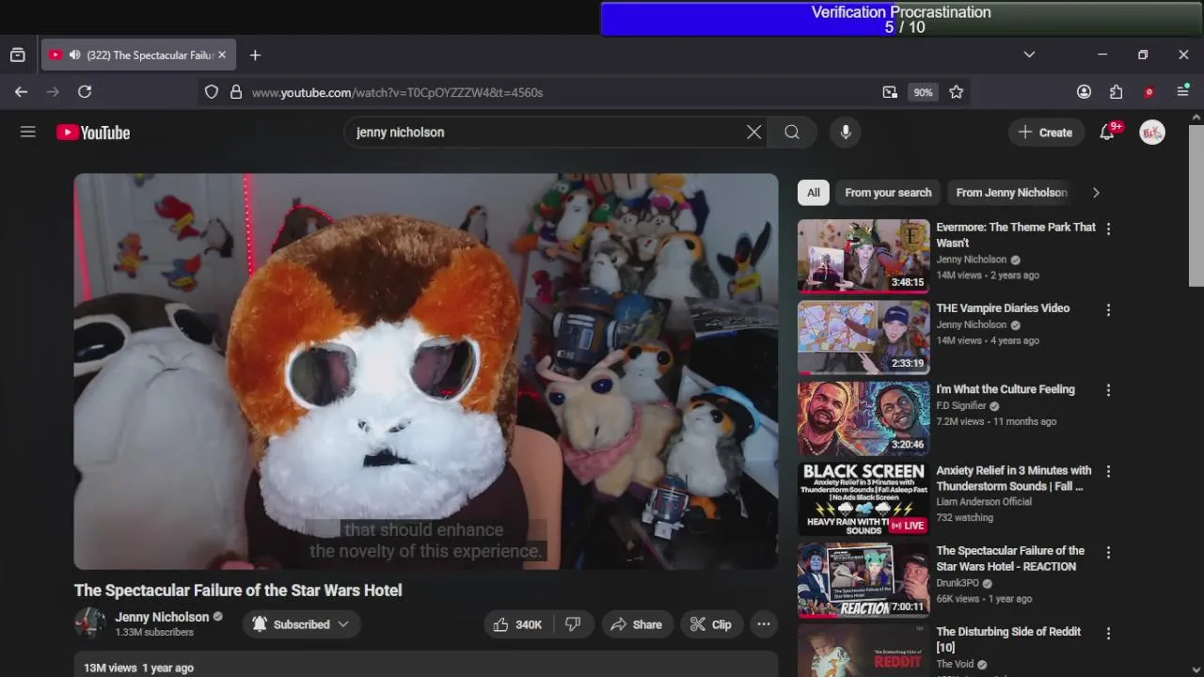1204x677 pixels.
Task: Open the list all tabs dropdown arrow
Action: 1029,55
